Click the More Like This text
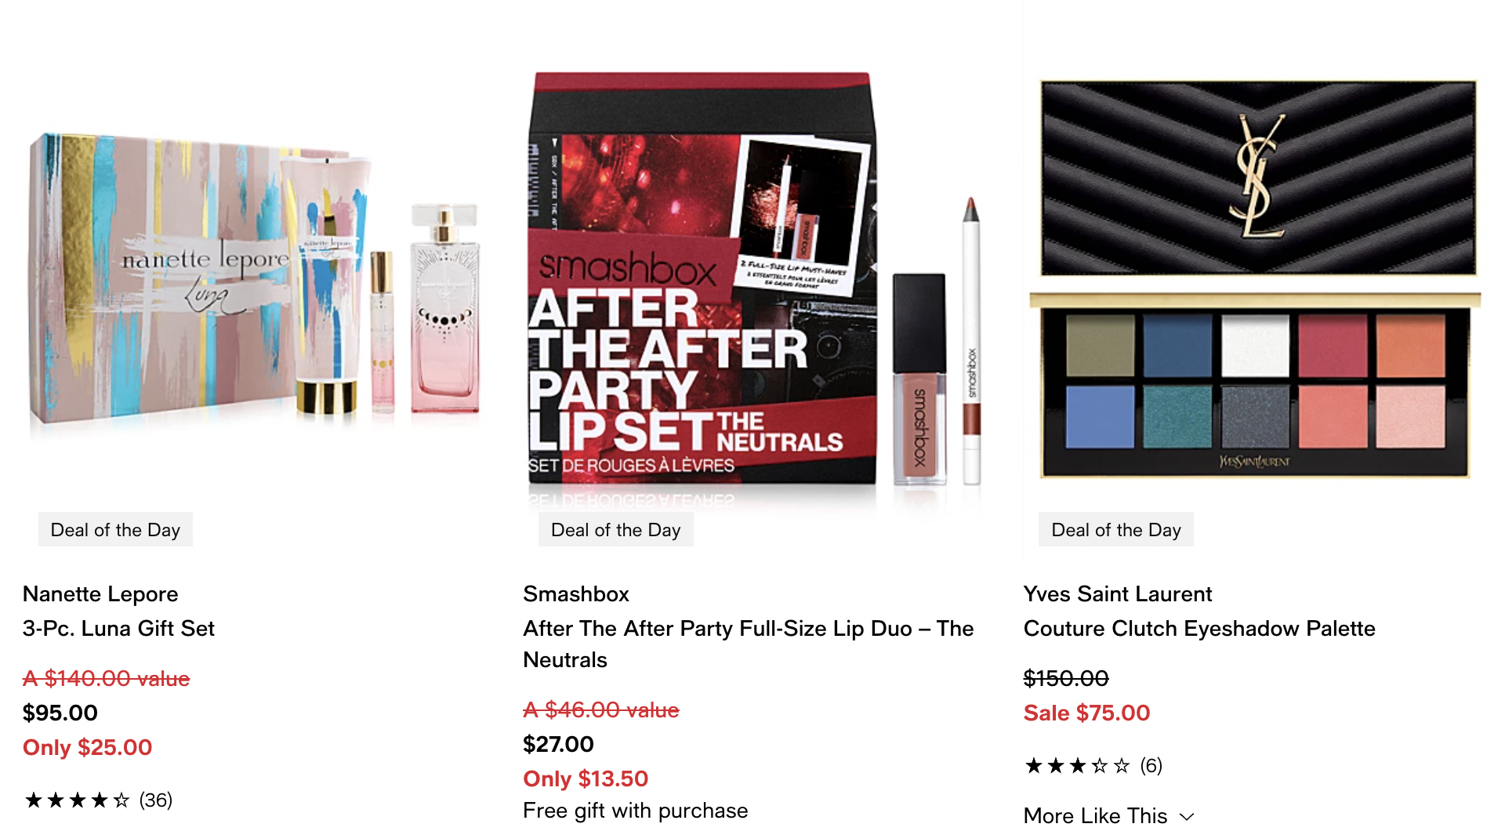 coord(1095,816)
